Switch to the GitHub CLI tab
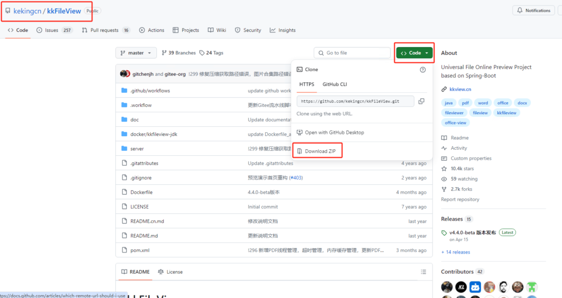The image size is (562, 298). [x=334, y=85]
